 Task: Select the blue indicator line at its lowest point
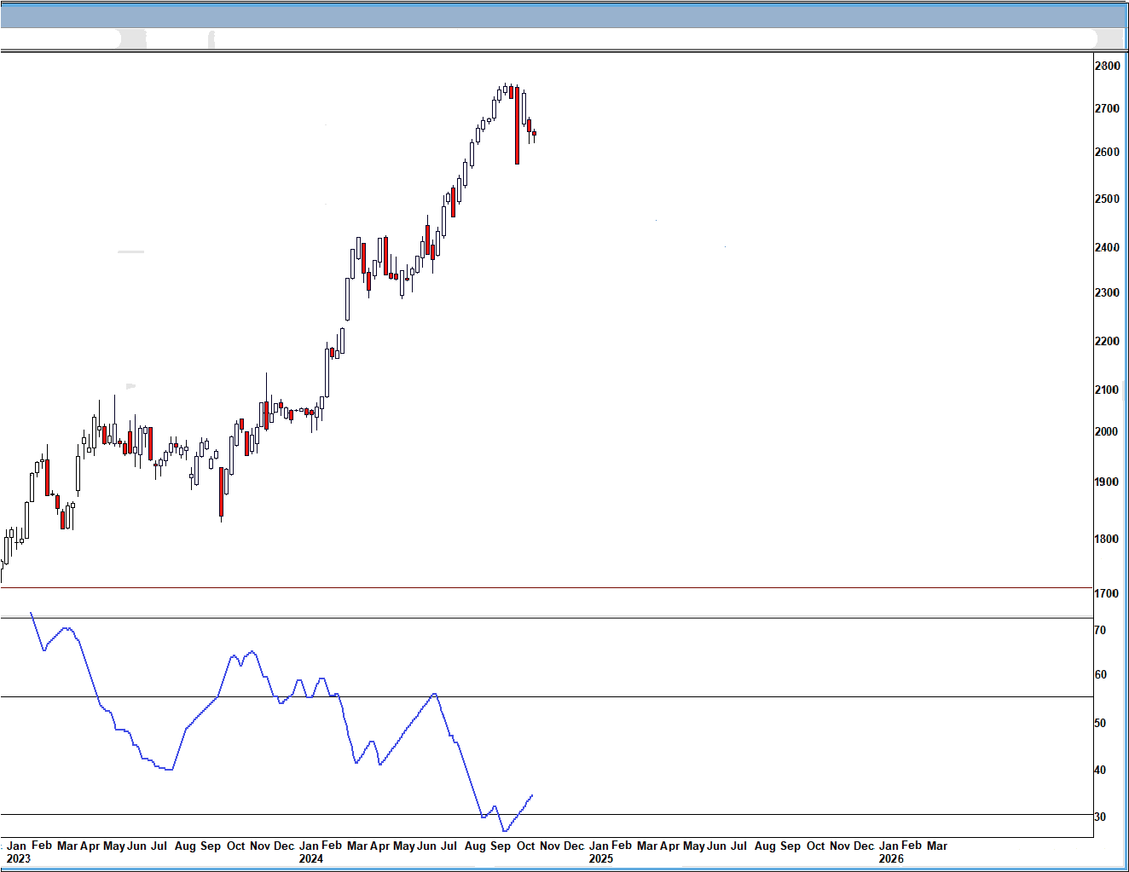[x=505, y=830]
